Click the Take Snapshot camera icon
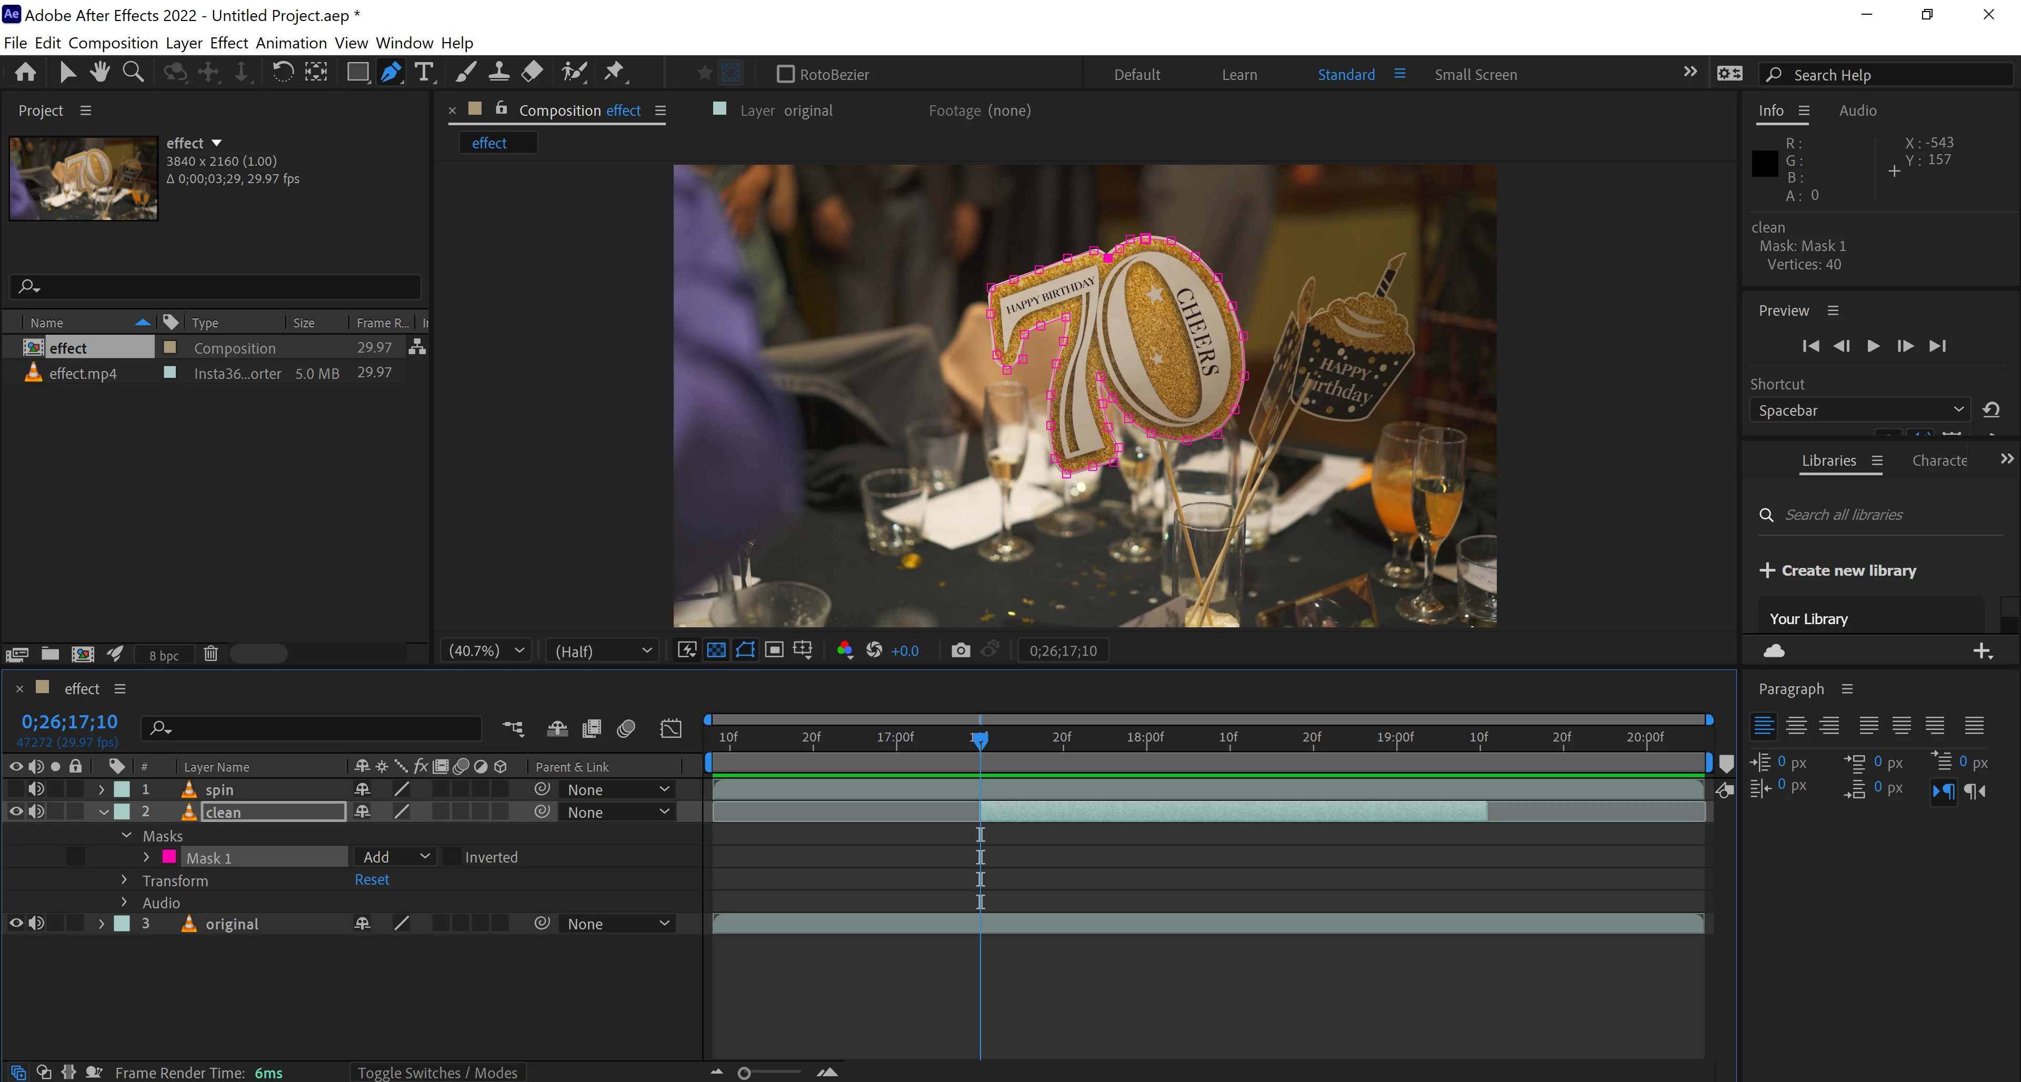The width and height of the screenshot is (2021, 1082). [959, 650]
